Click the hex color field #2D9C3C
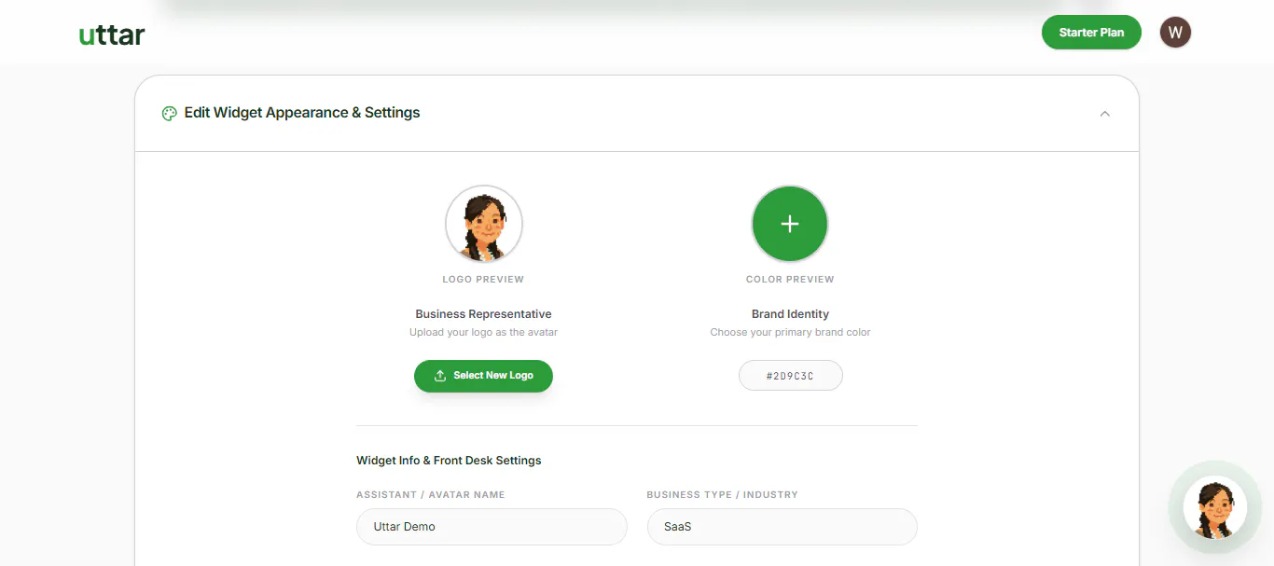 pos(790,376)
